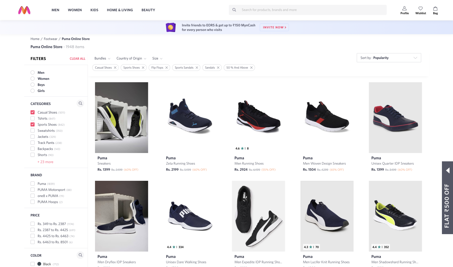
Task: Click the INVITE NOW button
Action: [274, 27]
